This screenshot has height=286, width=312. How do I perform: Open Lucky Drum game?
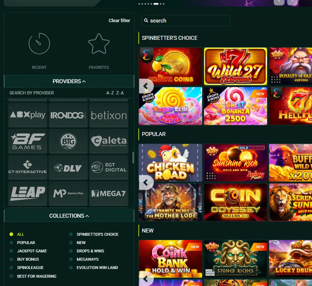[290, 259]
